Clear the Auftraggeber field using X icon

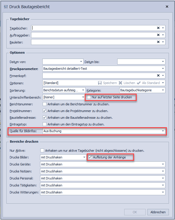click(158, 35)
